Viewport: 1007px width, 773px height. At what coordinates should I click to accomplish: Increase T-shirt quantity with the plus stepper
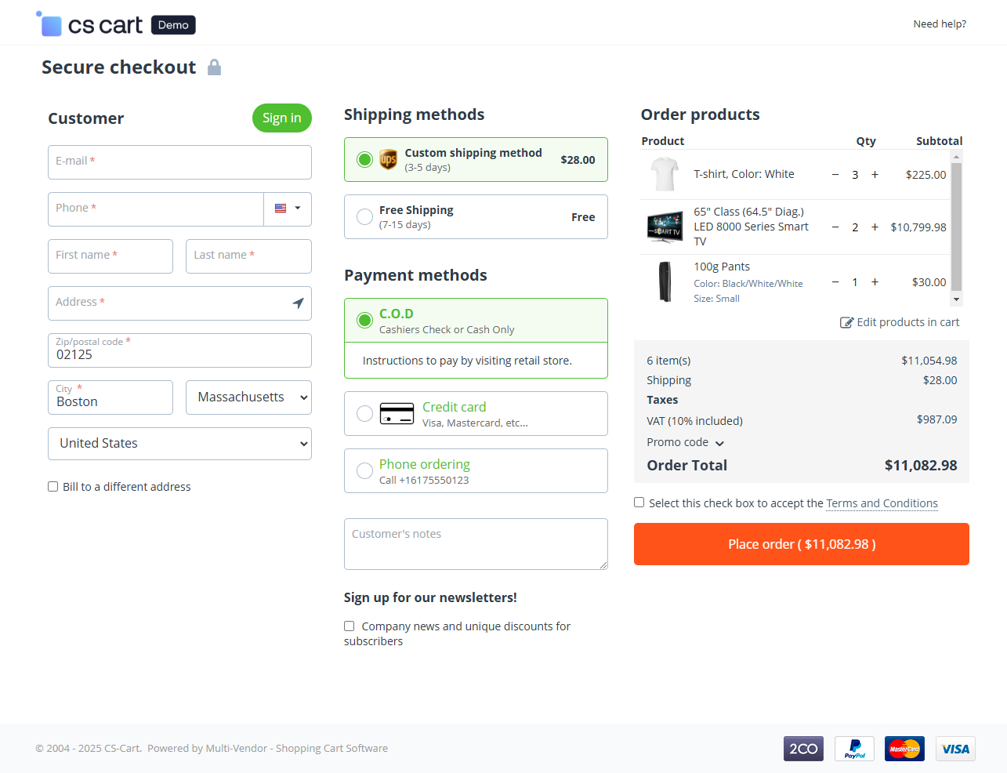coord(875,175)
